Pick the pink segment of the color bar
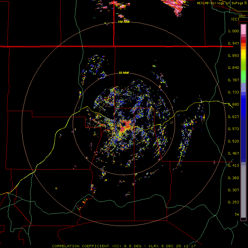 [x=243, y=29]
